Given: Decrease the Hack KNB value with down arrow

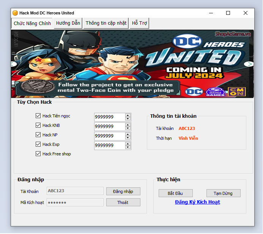Looking at the screenshot, I should pyautogui.click(x=128, y=128).
